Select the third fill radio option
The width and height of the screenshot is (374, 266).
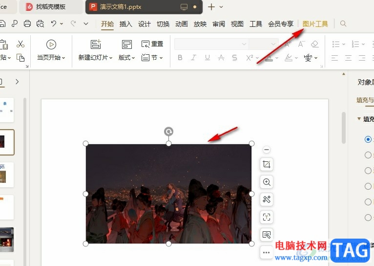click(x=368, y=171)
